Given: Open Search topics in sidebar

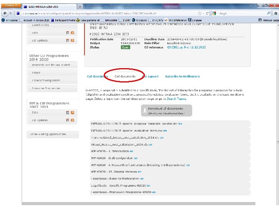Looking at the screenshot, I should coord(53,25).
